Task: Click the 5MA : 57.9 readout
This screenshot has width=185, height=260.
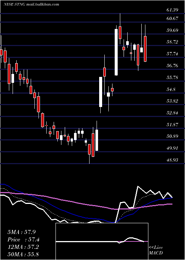Action: 21,232
